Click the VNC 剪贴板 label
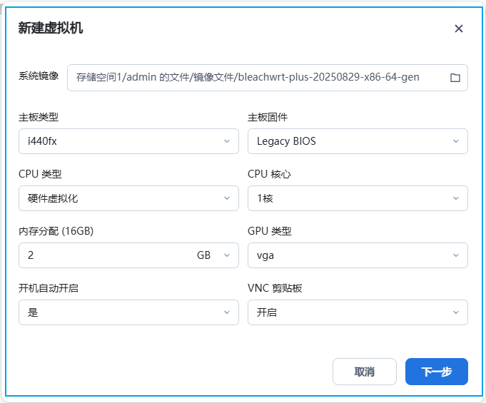Viewport: 486px width, 403px height. click(x=275, y=288)
